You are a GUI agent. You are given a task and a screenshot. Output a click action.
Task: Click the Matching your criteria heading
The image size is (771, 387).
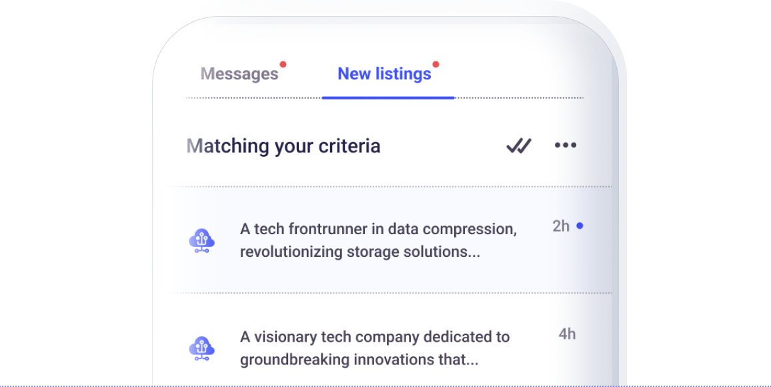click(283, 146)
